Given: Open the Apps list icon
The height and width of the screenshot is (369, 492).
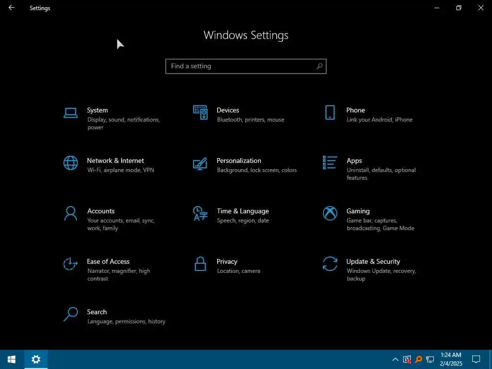Looking at the screenshot, I should [x=330, y=162].
